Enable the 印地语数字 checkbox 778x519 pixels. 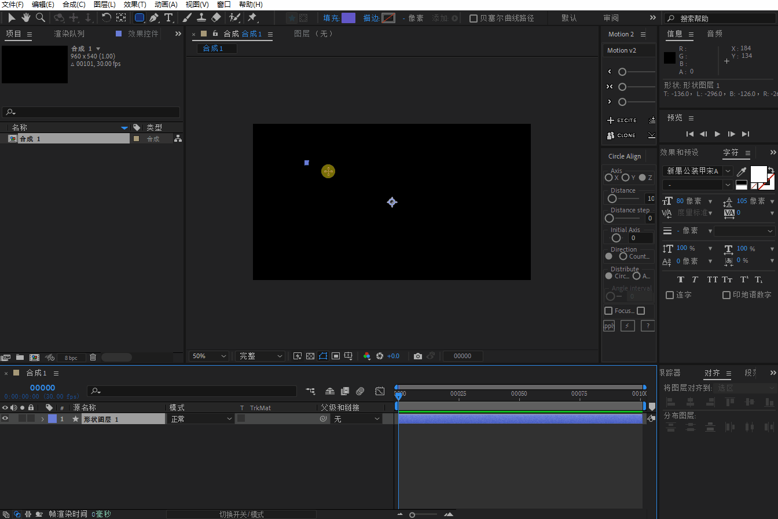[726, 295]
